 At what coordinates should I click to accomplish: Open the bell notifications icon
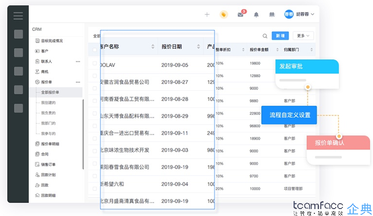click(256, 15)
